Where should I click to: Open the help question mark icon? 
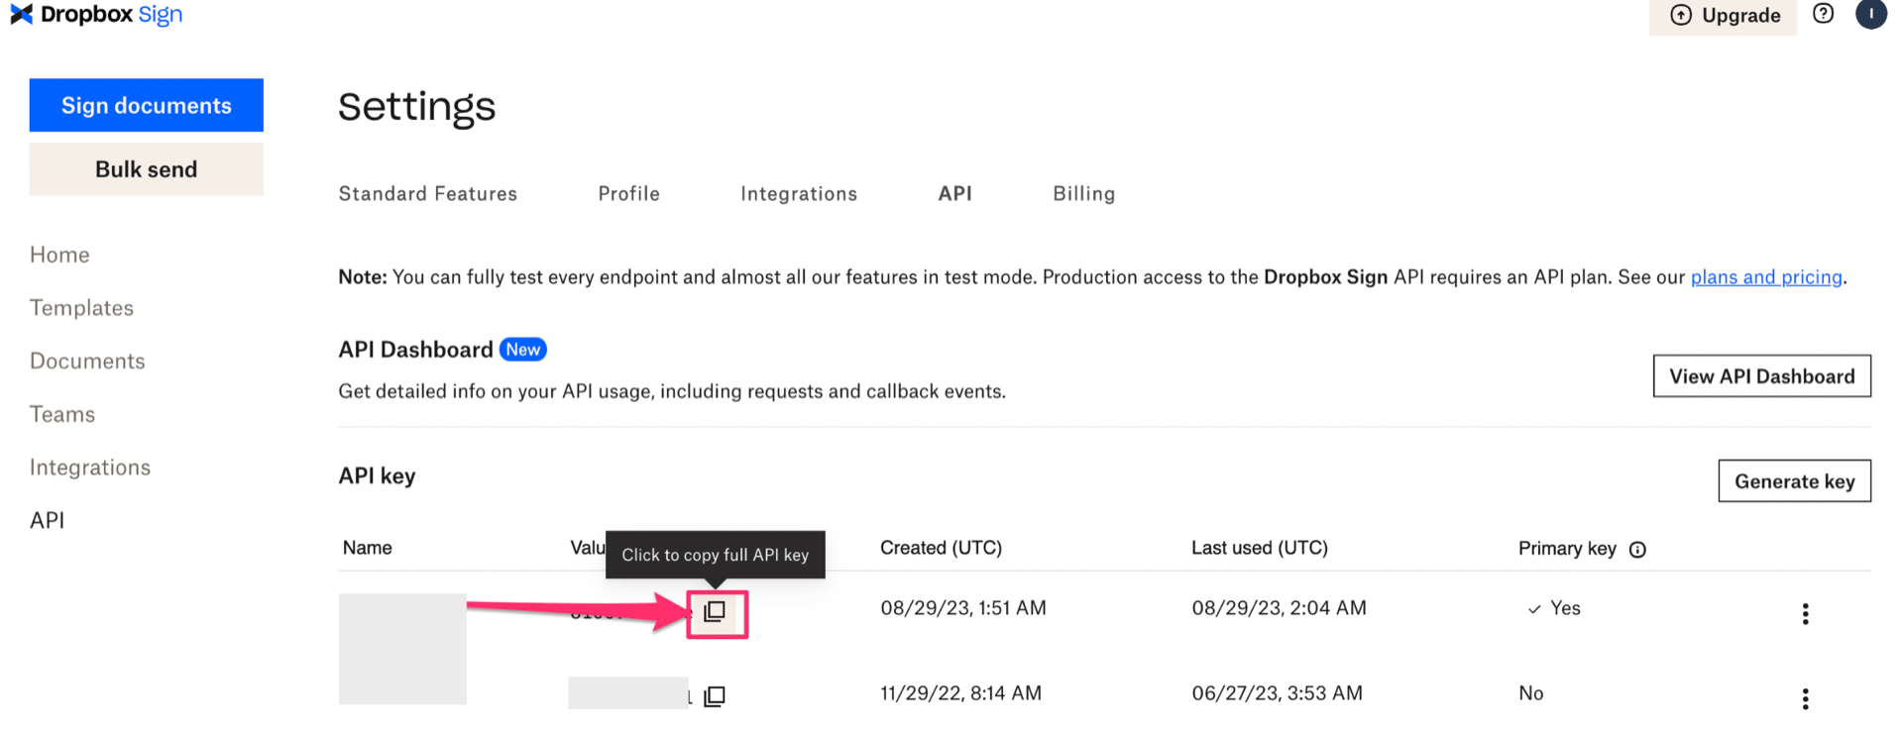click(1823, 14)
